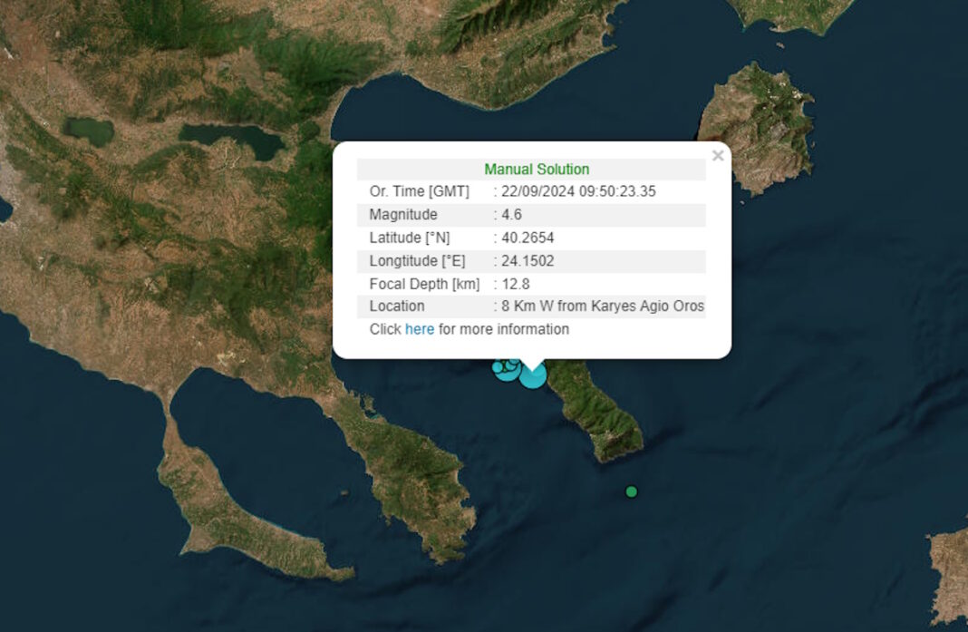Click the longitude value 24.1502

pyautogui.click(x=528, y=261)
